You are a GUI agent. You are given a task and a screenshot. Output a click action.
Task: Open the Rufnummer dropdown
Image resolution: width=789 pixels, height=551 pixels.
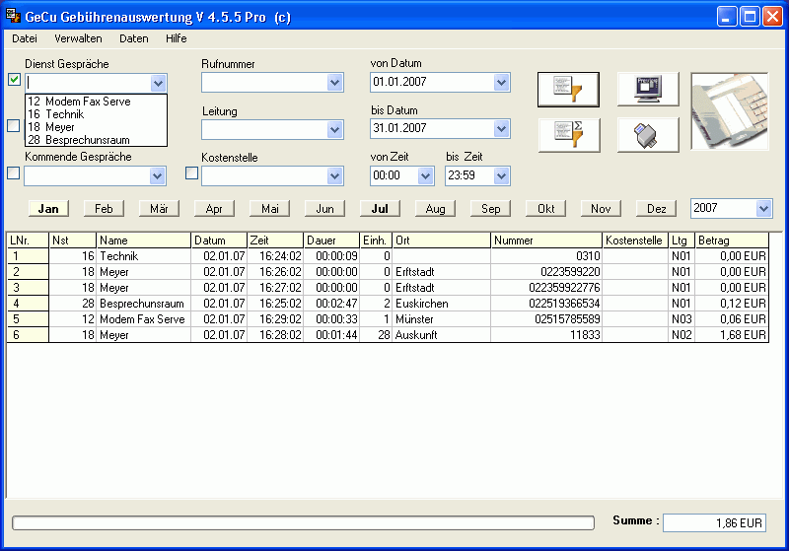tap(334, 83)
